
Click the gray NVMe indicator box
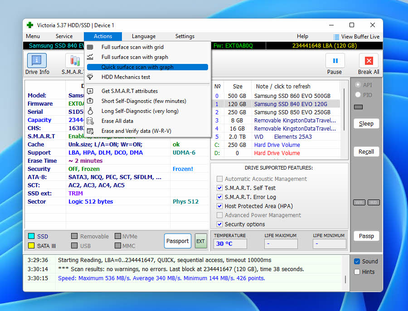(x=118, y=236)
